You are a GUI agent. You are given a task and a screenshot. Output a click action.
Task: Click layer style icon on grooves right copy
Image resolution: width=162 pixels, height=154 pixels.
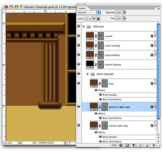(x=152, y=107)
